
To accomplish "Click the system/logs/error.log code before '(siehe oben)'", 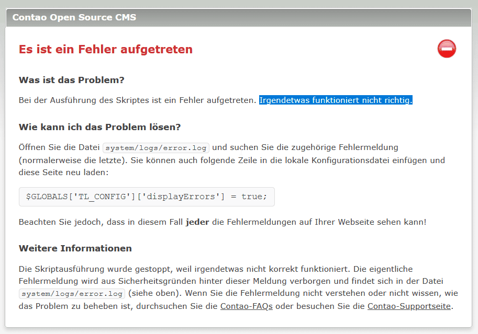I will click(x=72, y=294).
